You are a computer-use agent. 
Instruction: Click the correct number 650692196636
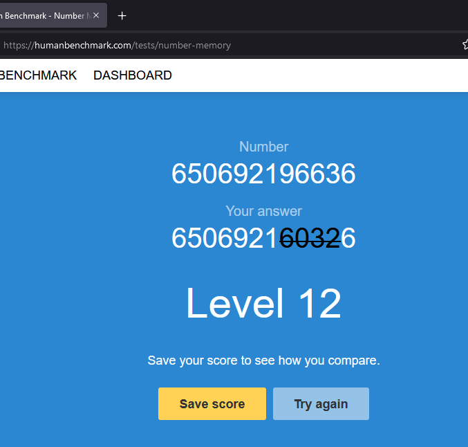point(263,174)
